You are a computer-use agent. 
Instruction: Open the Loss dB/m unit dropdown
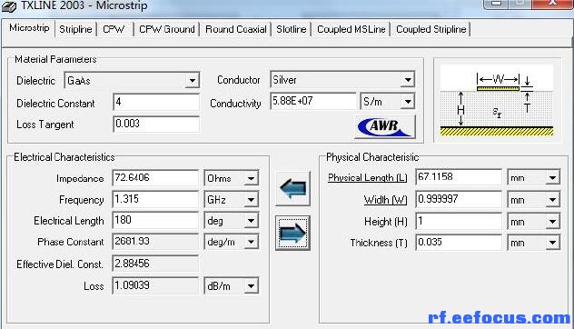[251, 285]
